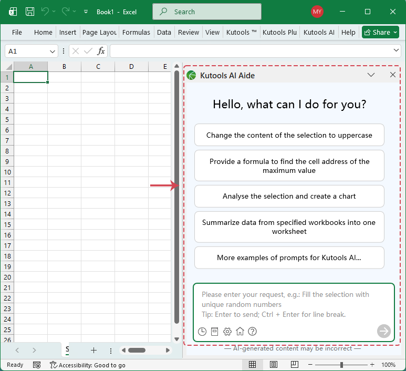The width and height of the screenshot is (406, 371).
Task: Click previous sheet navigation arrow
Action: (x=17, y=351)
